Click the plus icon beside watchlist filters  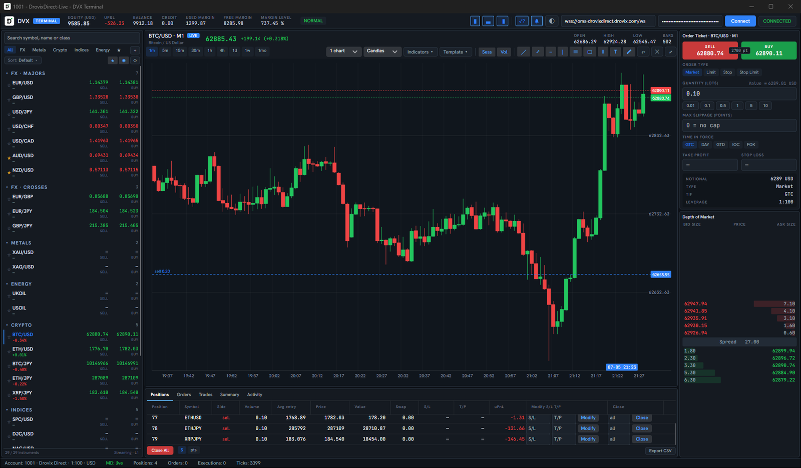[135, 50]
